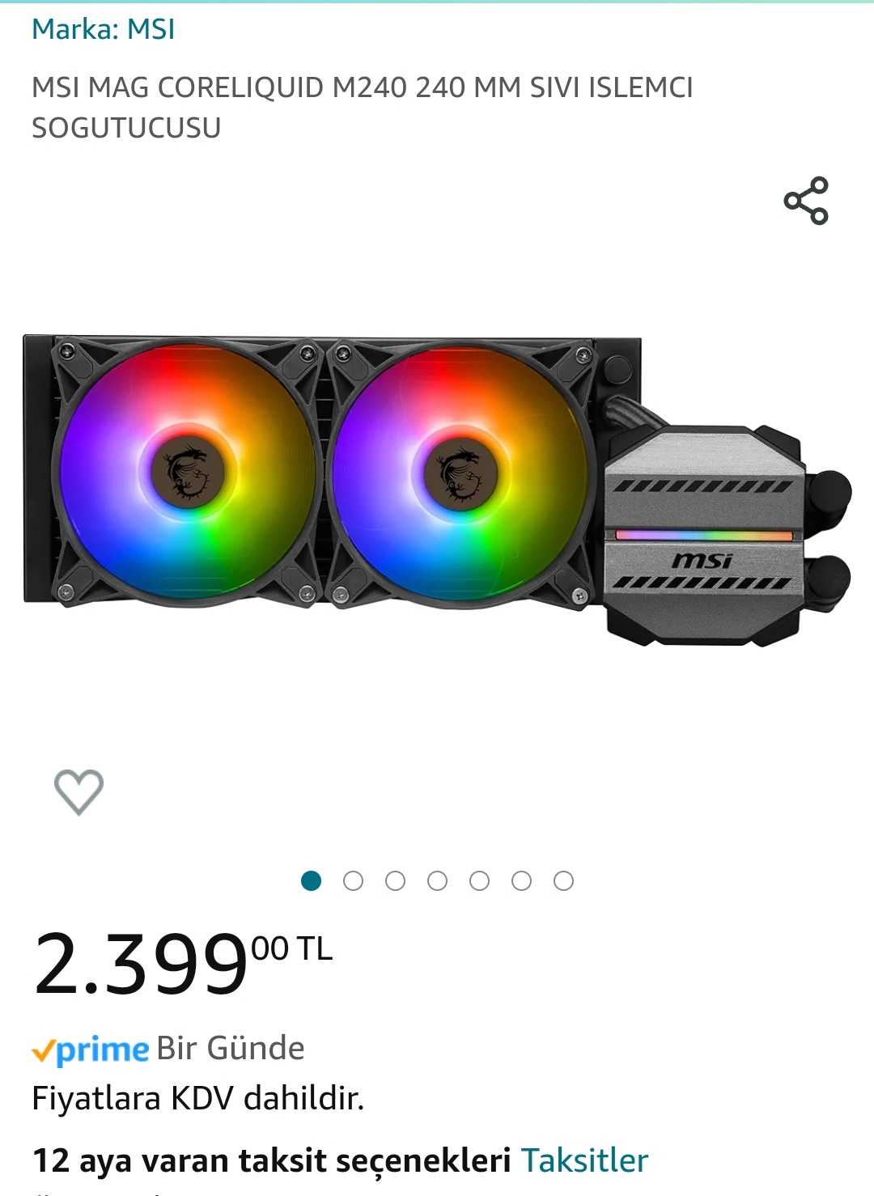This screenshot has width=874, height=1196.
Task: Click the 12 aya varan taksit text
Action: 271,1160
